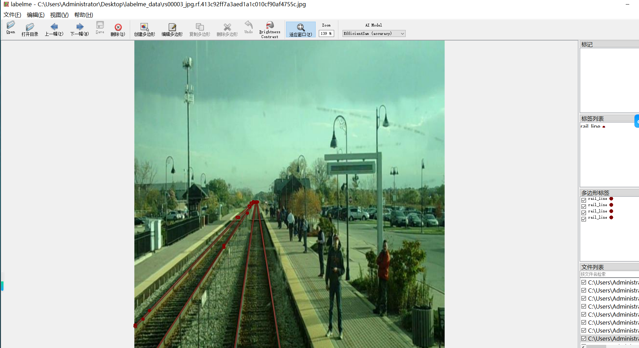Uncheck the fourth rail_line polygon checkbox
Viewport: 639px width, 348px height.
(584, 219)
